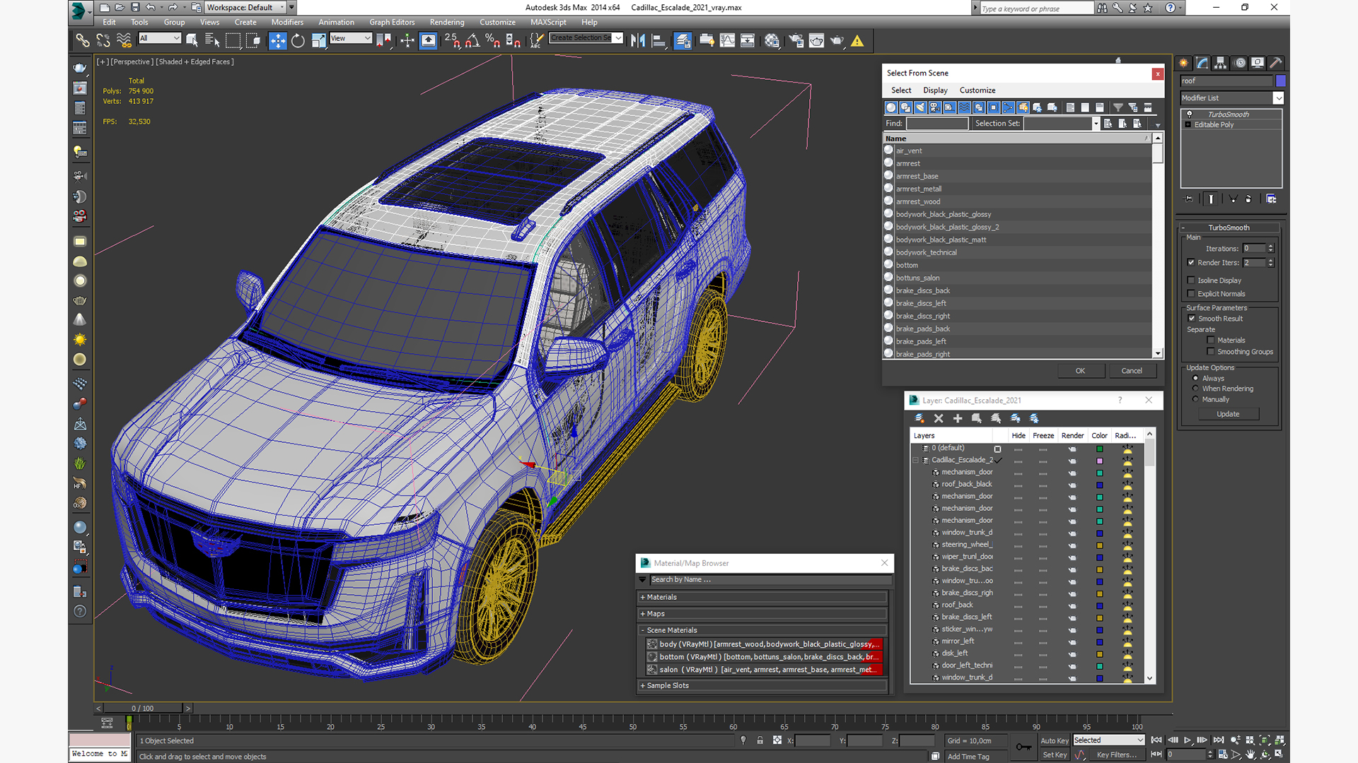Open Display menu in Select From Scene
1358x763 pixels.
pyautogui.click(x=935, y=90)
